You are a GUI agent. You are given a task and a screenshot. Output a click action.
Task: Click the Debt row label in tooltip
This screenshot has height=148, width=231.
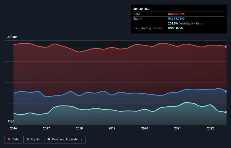point(136,14)
